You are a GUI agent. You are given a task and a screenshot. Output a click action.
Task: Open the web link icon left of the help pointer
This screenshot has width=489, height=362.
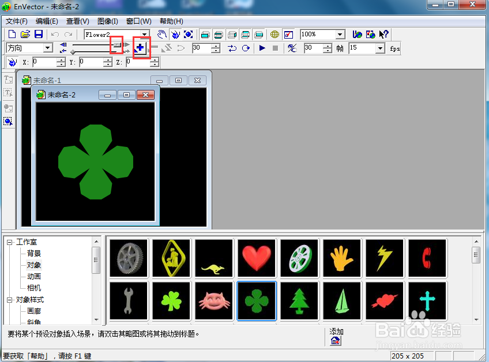(x=370, y=35)
